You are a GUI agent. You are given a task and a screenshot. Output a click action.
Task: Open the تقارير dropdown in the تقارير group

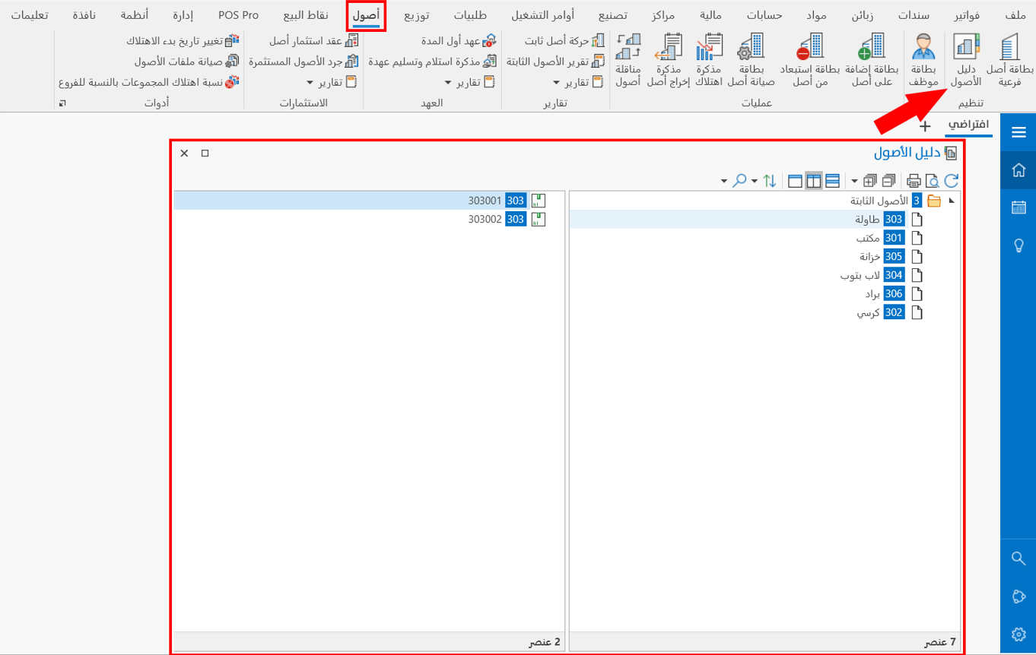pos(578,84)
